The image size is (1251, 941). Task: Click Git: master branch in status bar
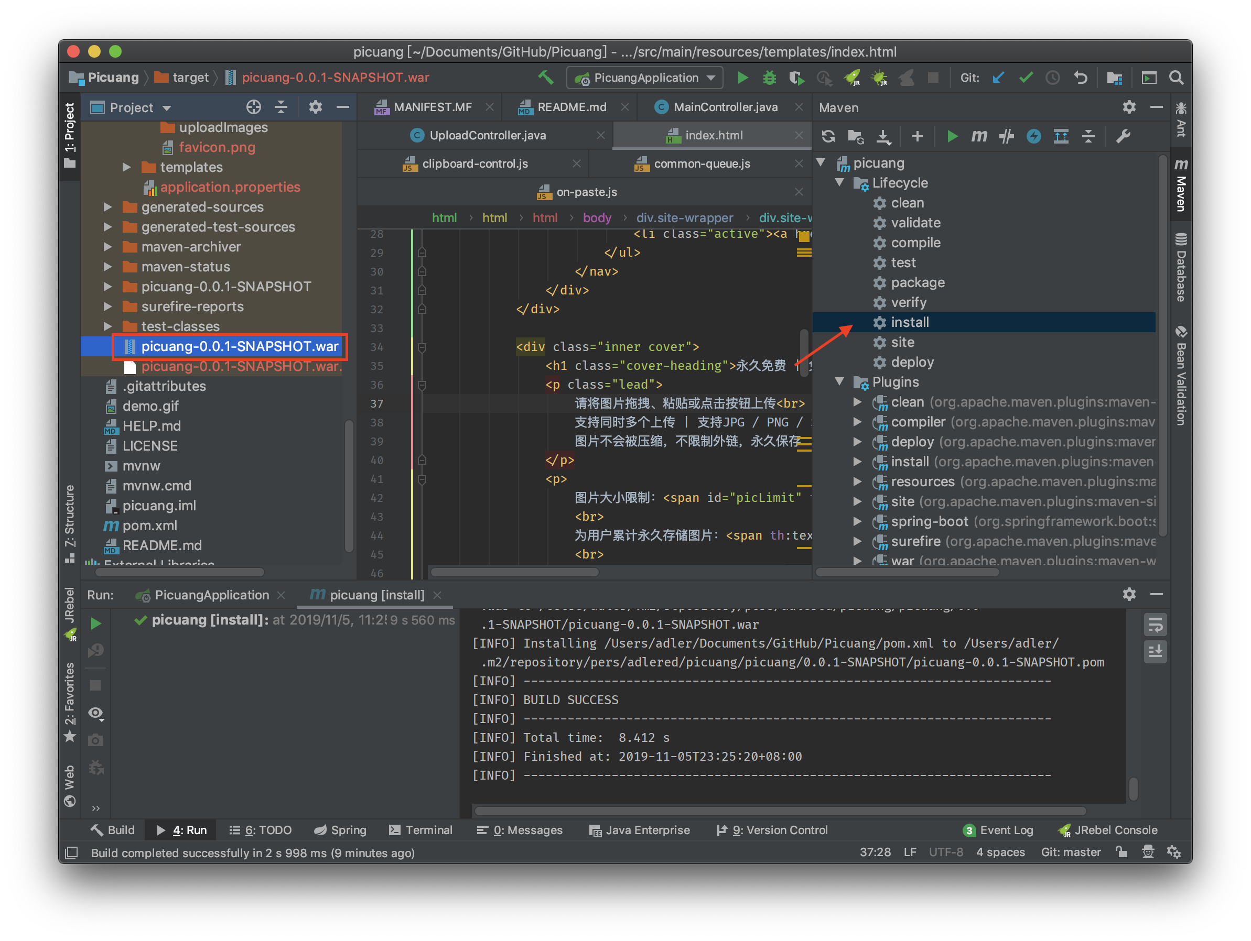(x=1071, y=852)
